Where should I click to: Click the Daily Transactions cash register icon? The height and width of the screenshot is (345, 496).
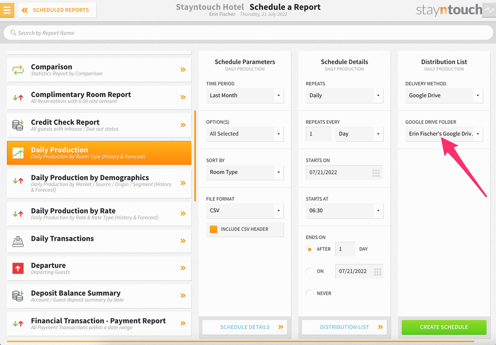[18, 241]
